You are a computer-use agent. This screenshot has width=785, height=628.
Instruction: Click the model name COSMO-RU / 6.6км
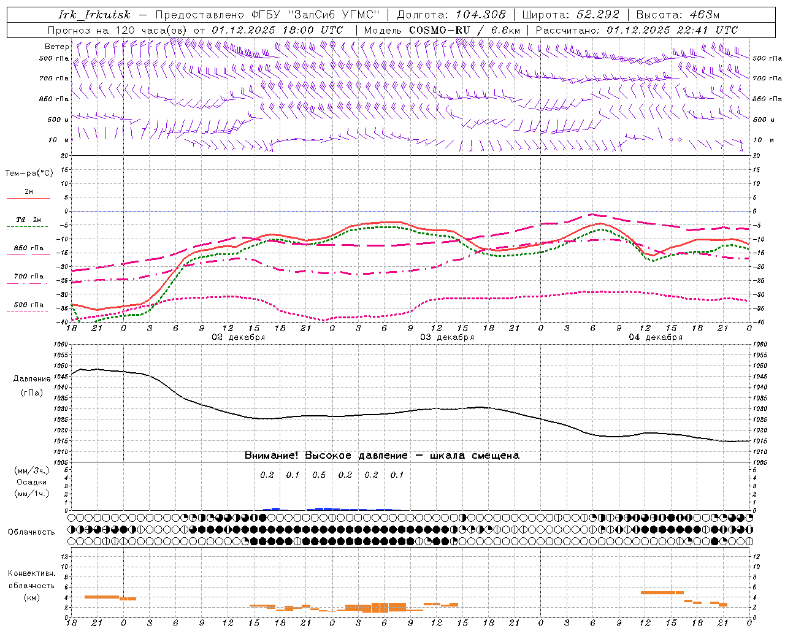tap(464, 30)
